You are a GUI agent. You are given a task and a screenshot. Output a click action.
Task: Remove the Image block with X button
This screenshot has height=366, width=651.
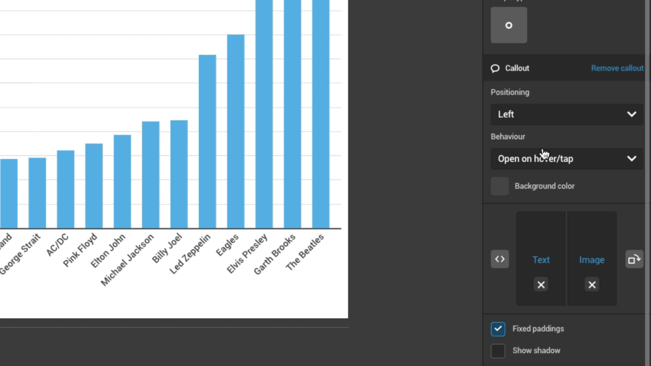(x=592, y=284)
